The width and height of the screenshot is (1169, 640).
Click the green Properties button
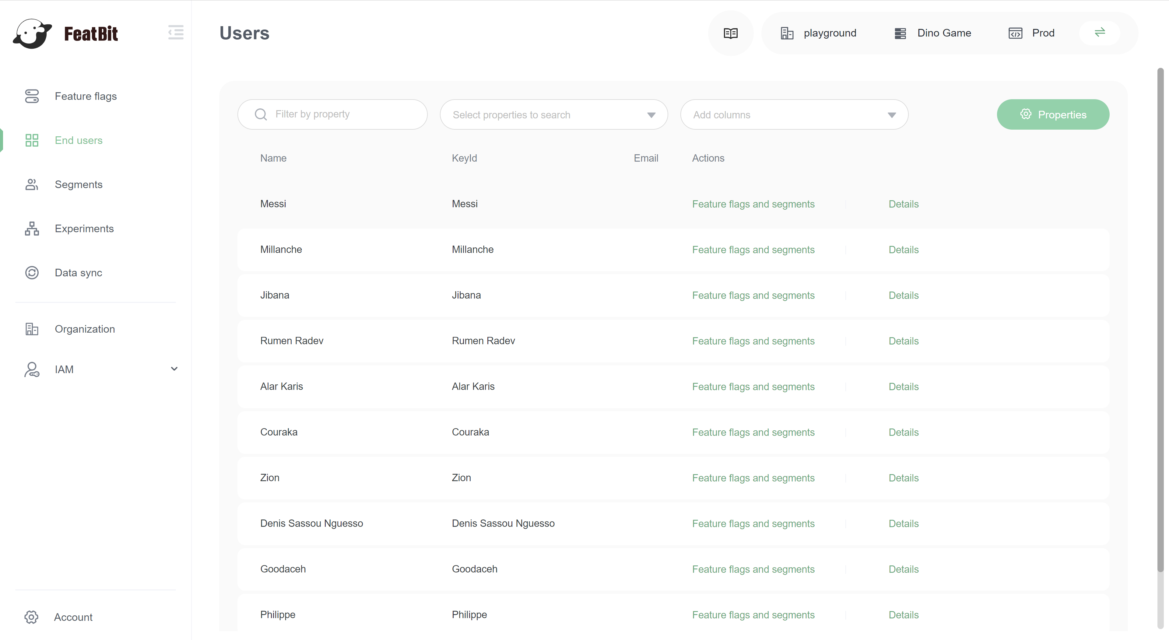click(x=1052, y=115)
